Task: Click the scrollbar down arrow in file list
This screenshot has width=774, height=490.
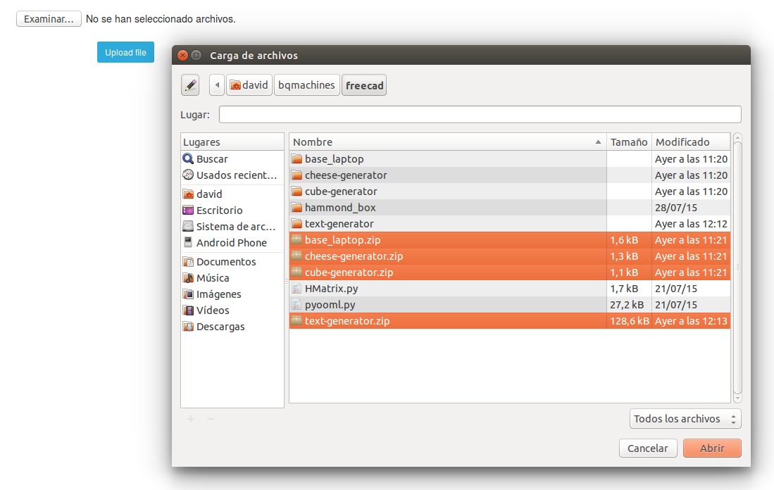Action: click(737, 398)
